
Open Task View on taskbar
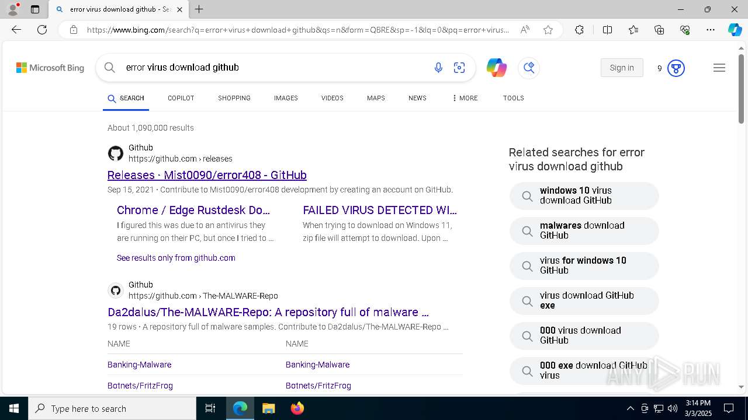point(210,408)
